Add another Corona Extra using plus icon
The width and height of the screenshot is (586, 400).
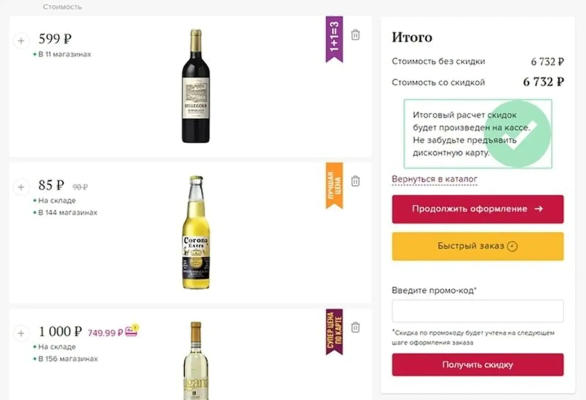pyautogui.click(x=21, y=187)
